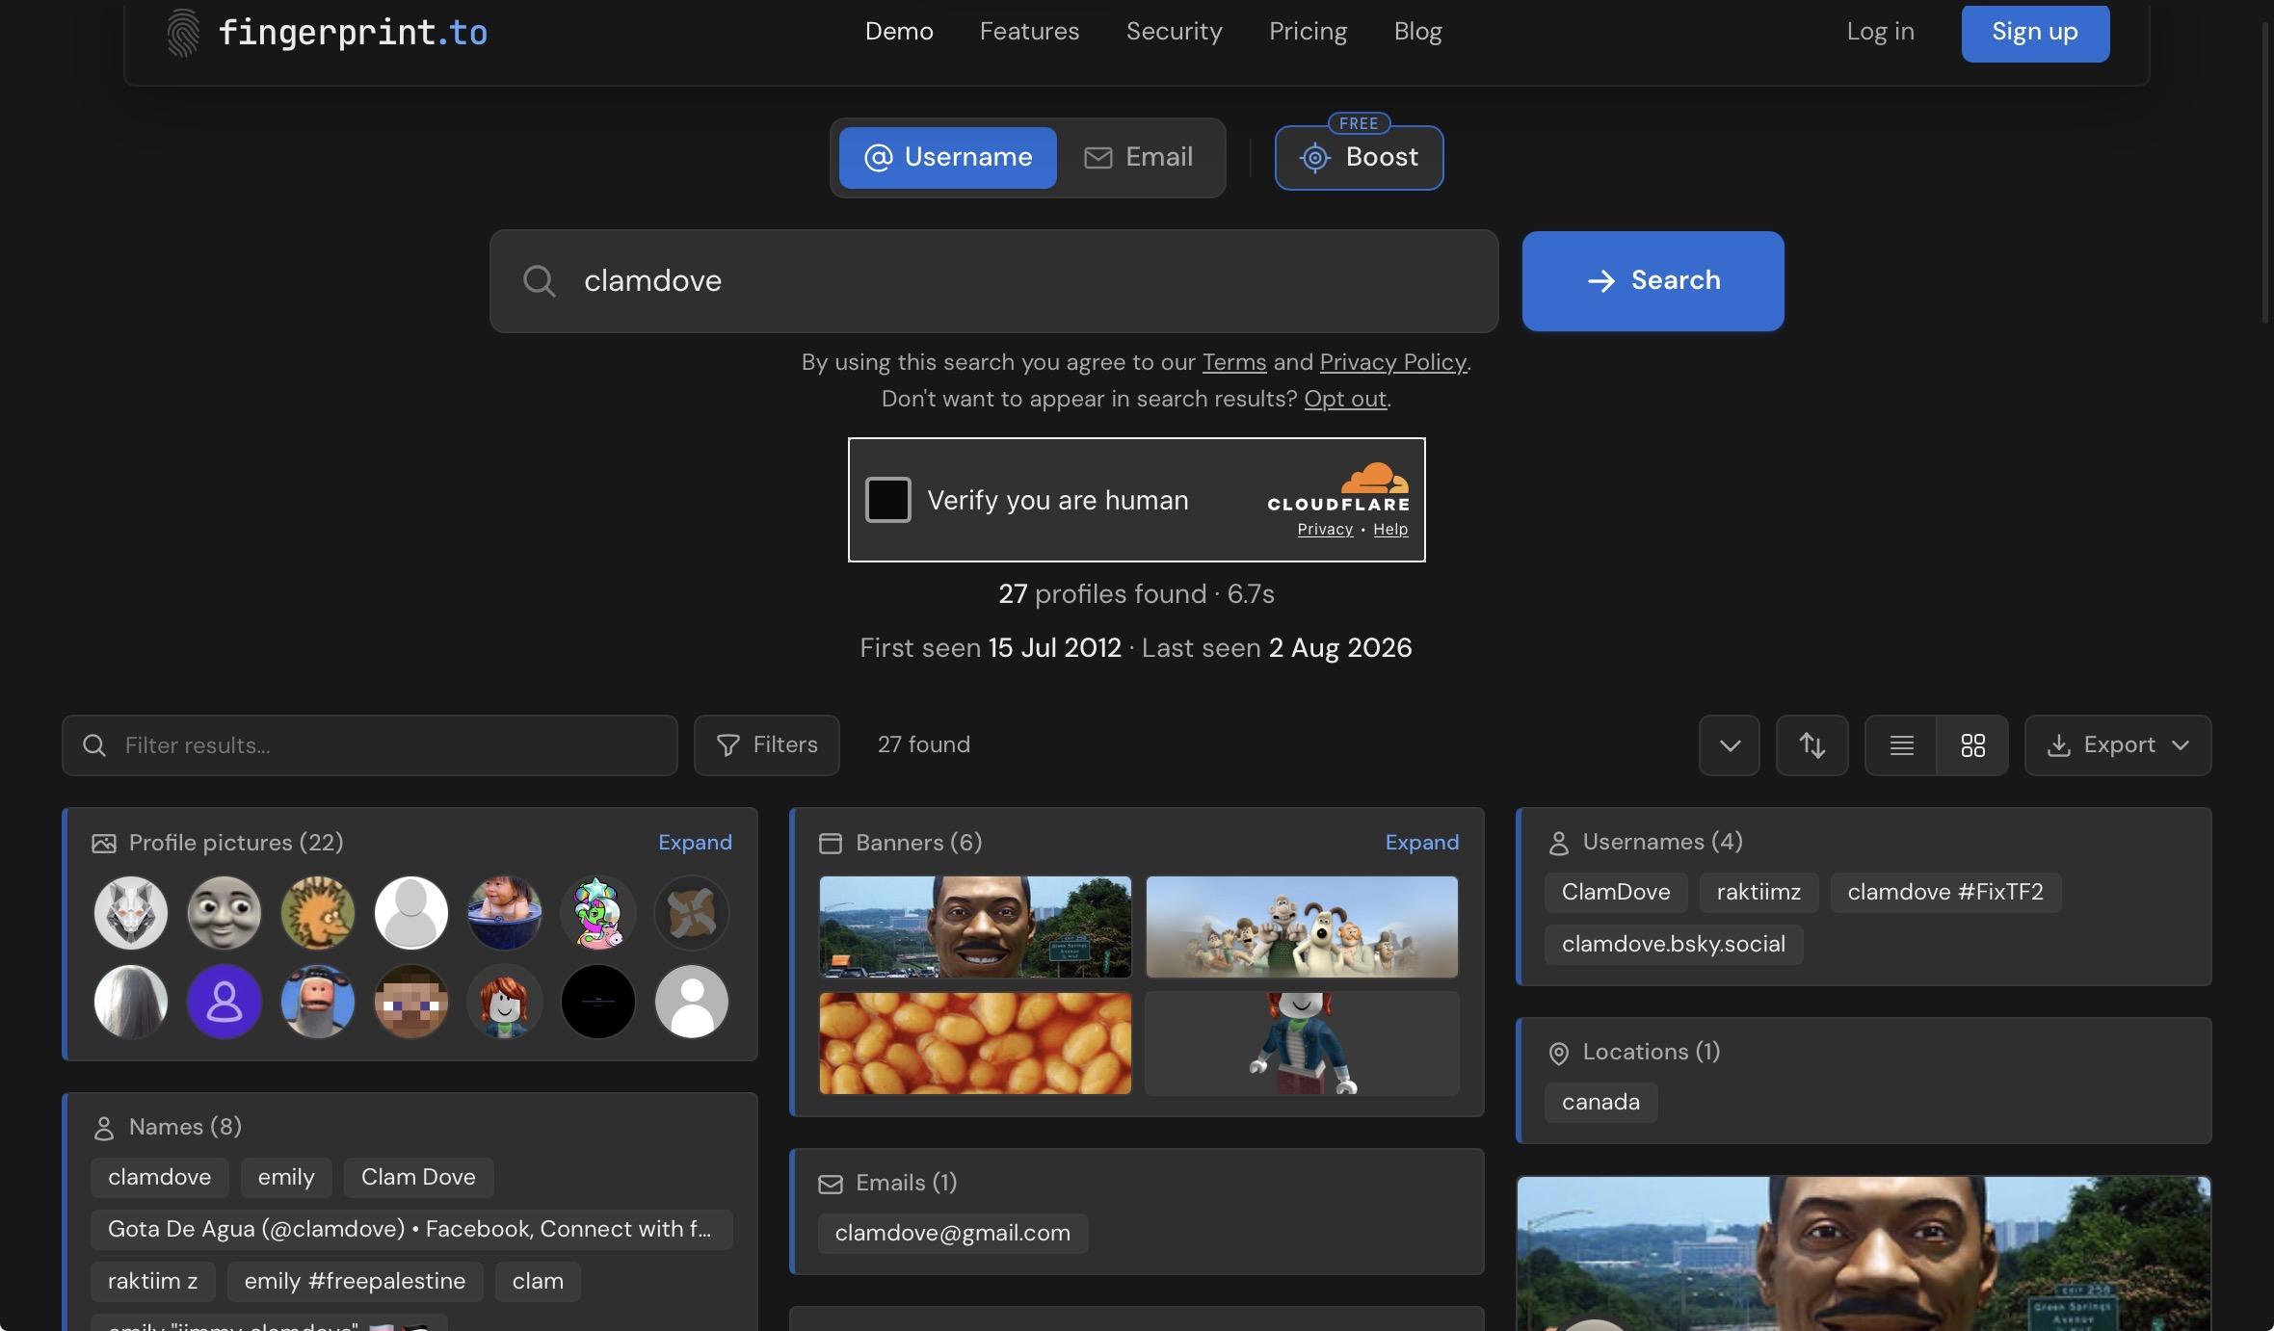
Task: Open the chevron dropdown beside sort
Action: pyautogui.click(x=1730, y=744)
